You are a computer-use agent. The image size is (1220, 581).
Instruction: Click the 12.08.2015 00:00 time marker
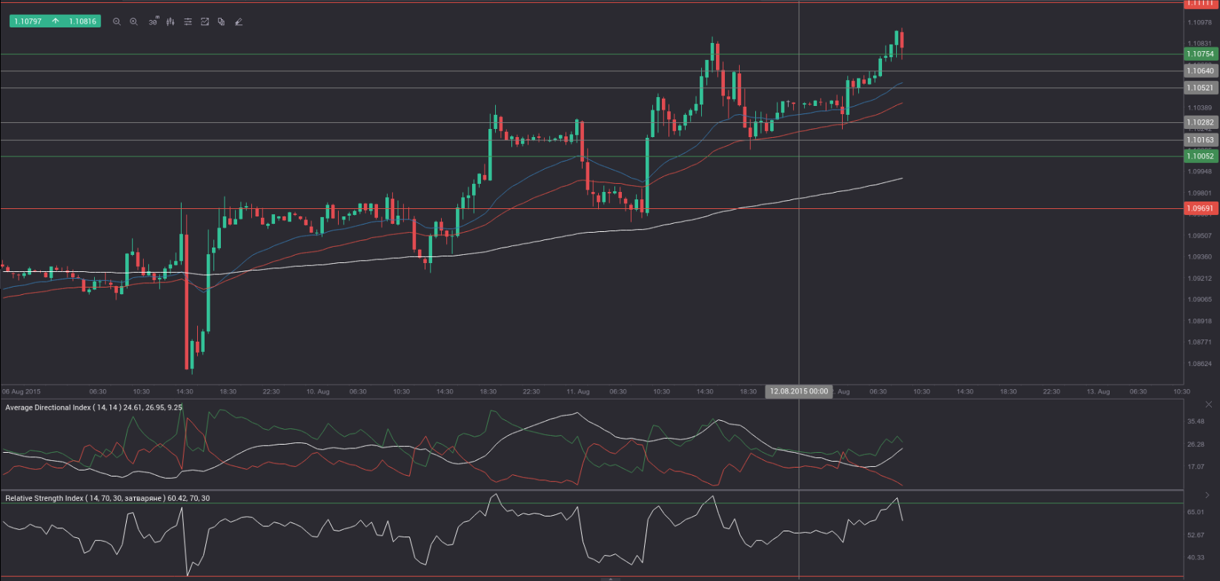[798, 391]
